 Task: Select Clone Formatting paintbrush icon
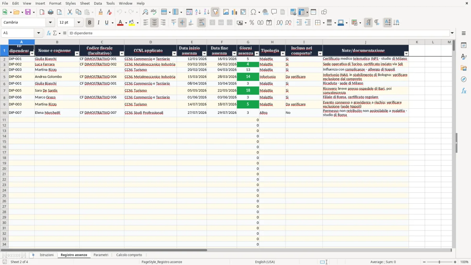(101, 12)
